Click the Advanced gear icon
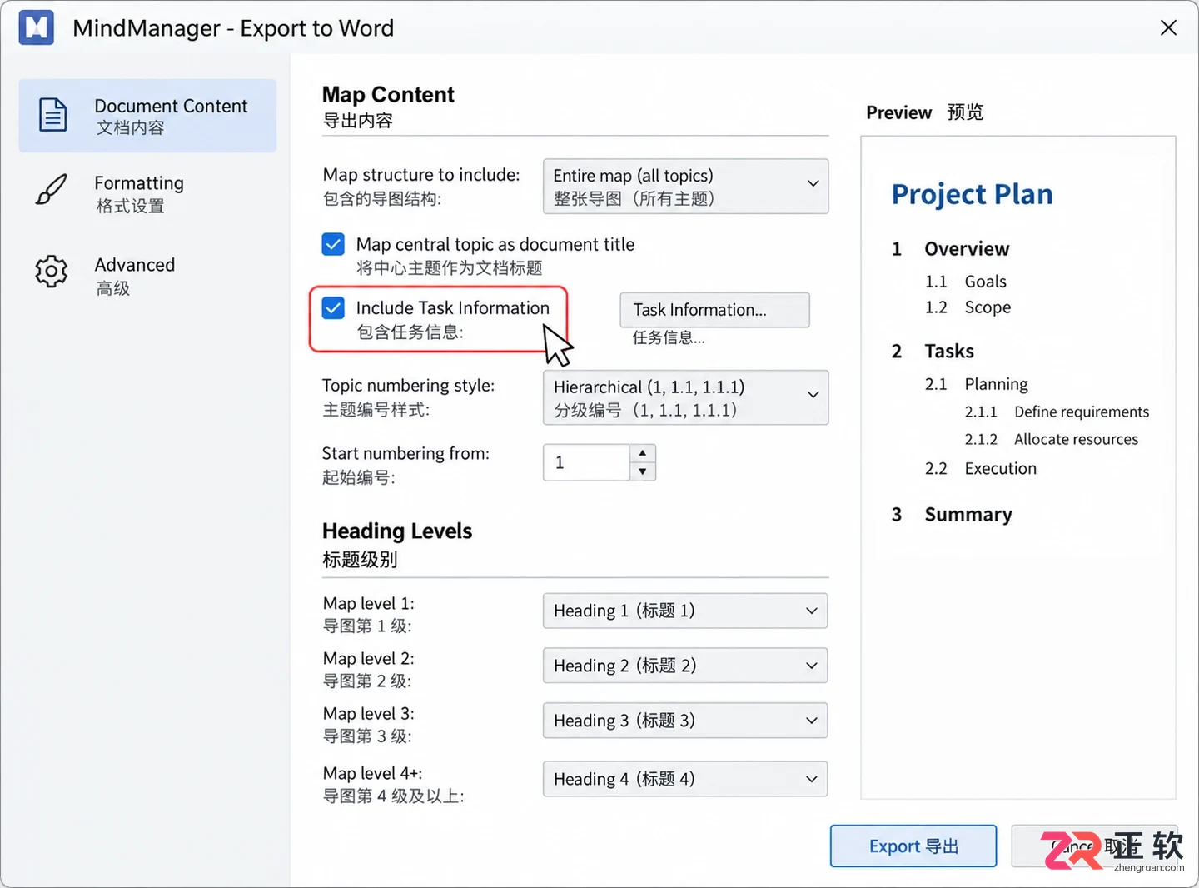 click(x=52, y=272)
